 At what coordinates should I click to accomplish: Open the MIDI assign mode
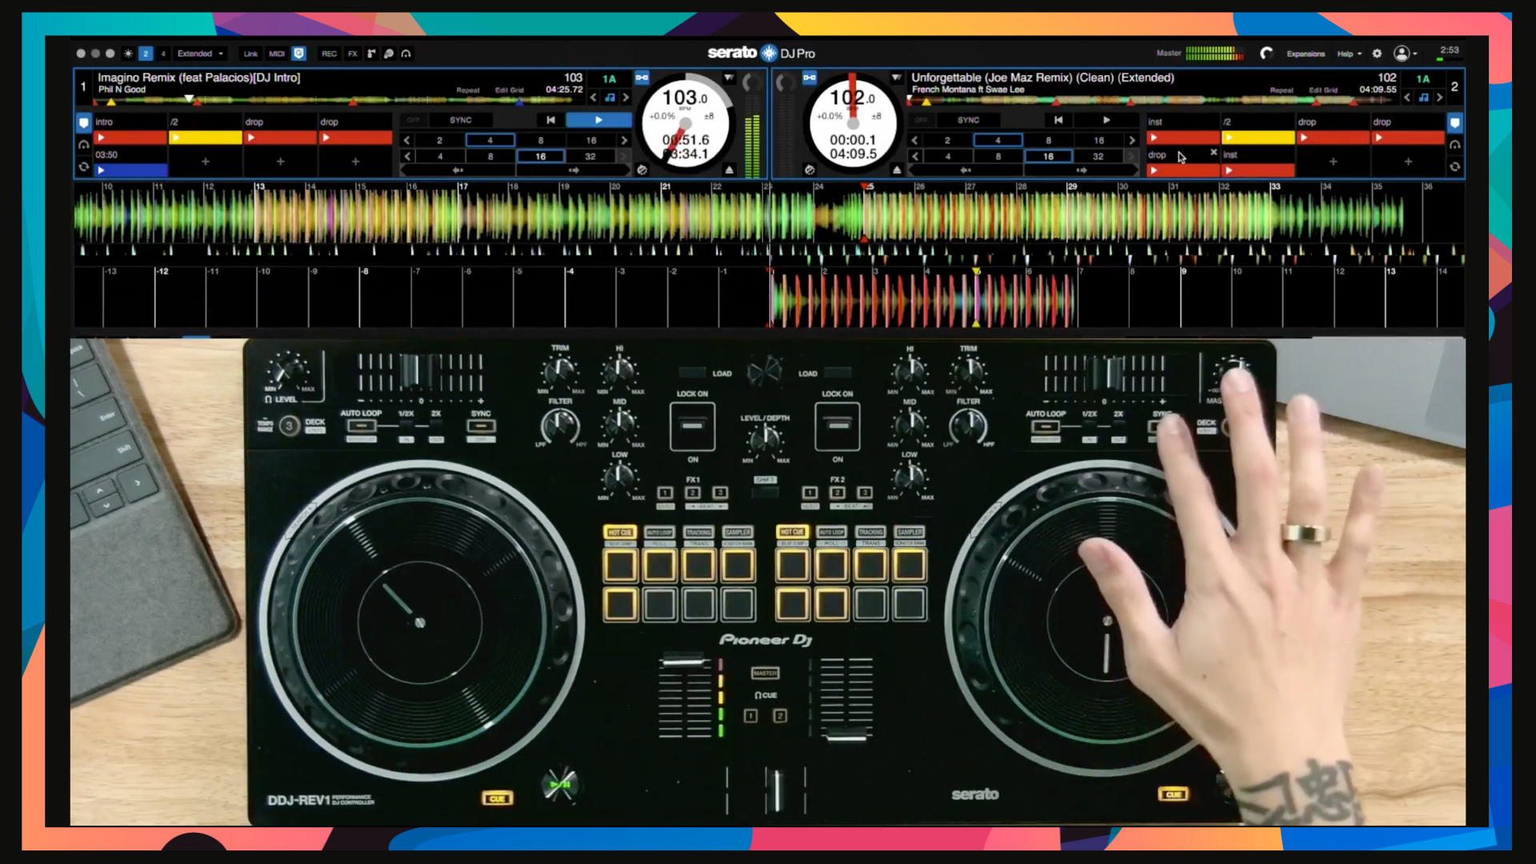point(277,54)
